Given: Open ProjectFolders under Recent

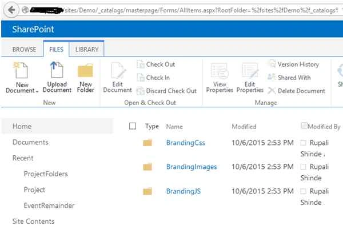Looking at the screenshot, I should 46,174.
